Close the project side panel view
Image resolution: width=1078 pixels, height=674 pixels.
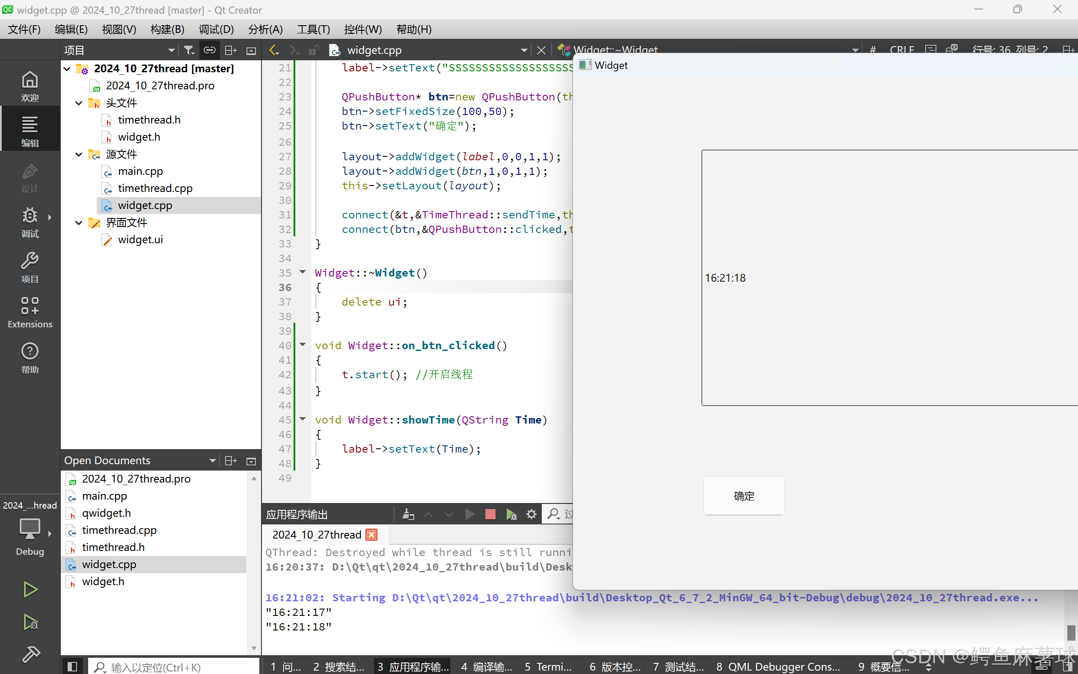251,50
